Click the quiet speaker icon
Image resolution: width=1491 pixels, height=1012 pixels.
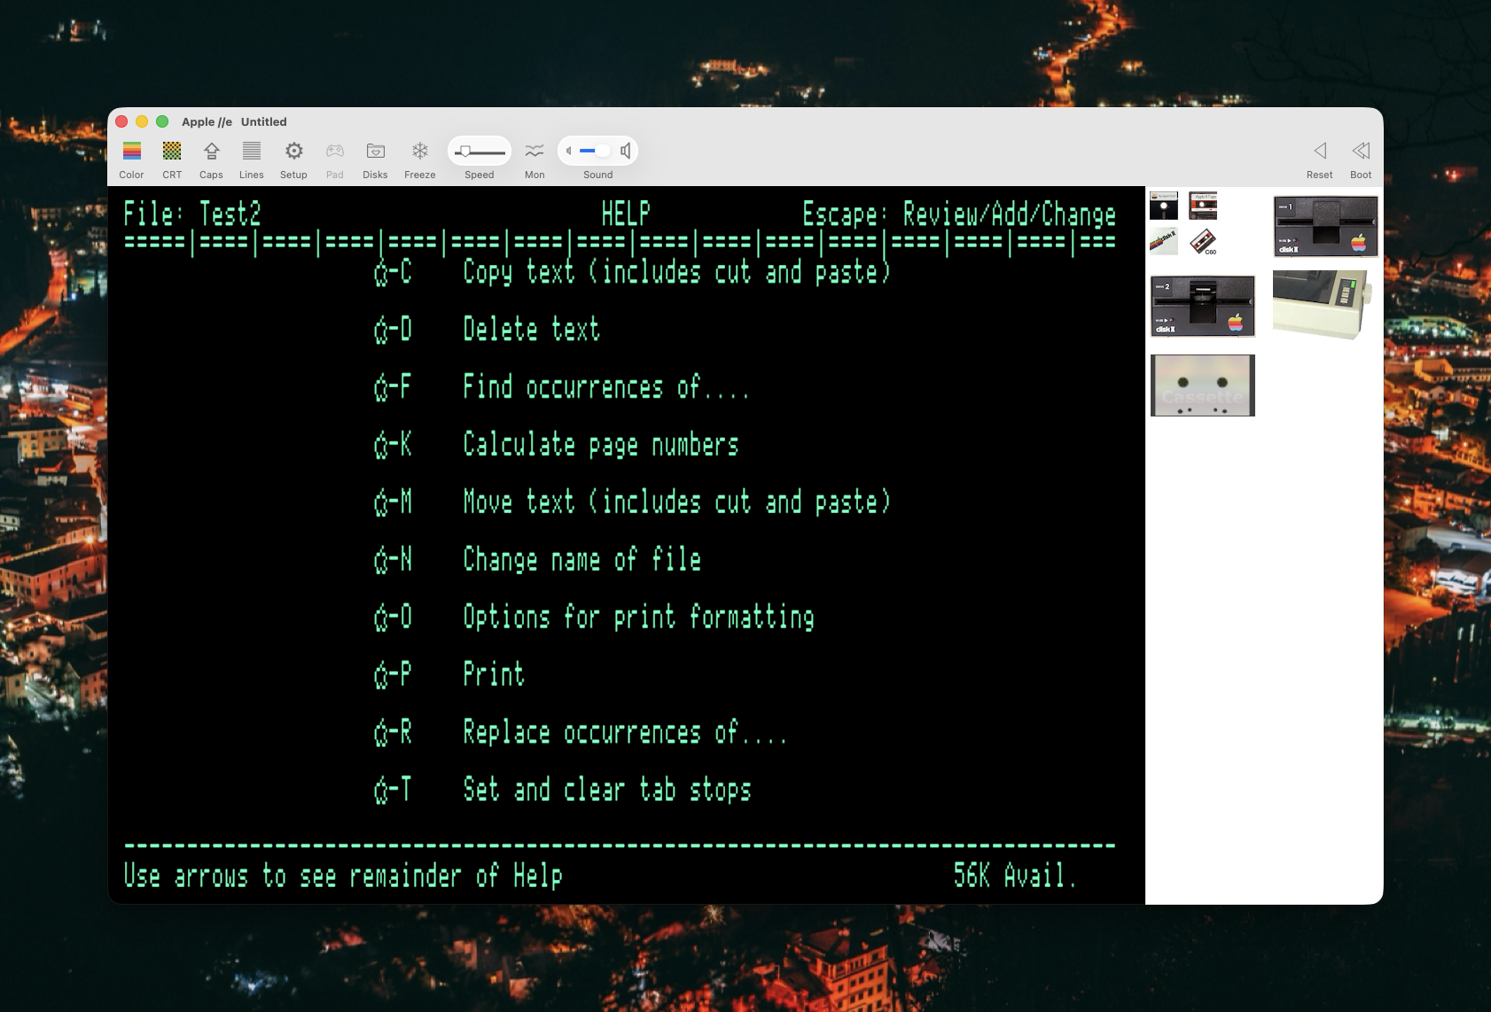569,151
